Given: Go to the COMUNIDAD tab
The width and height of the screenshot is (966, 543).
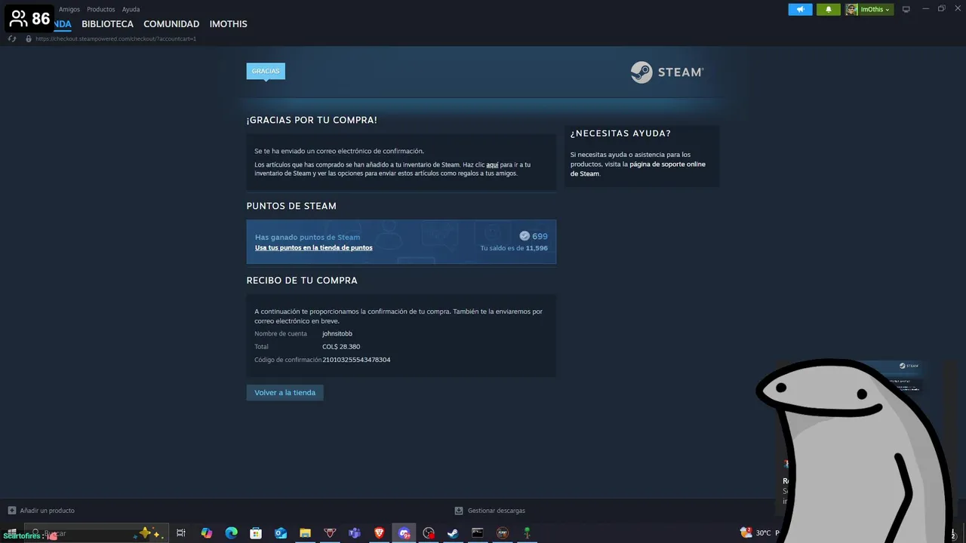Looking at the screenshot, I should [x=171, y=24].
